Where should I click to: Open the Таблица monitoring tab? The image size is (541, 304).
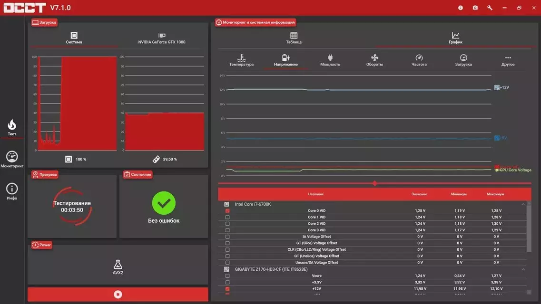click(294, 38)
